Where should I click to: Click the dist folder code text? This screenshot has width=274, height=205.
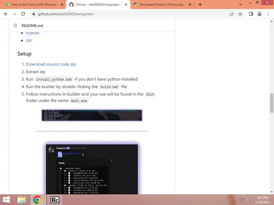point(150,94)
